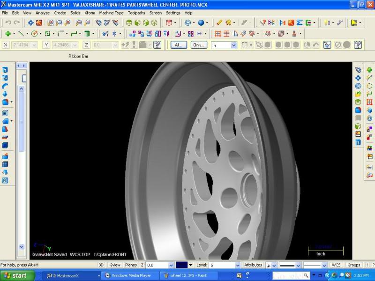Click the dark blue color swatch
This screenshot has width=375, height=281.
coord(182,265)
